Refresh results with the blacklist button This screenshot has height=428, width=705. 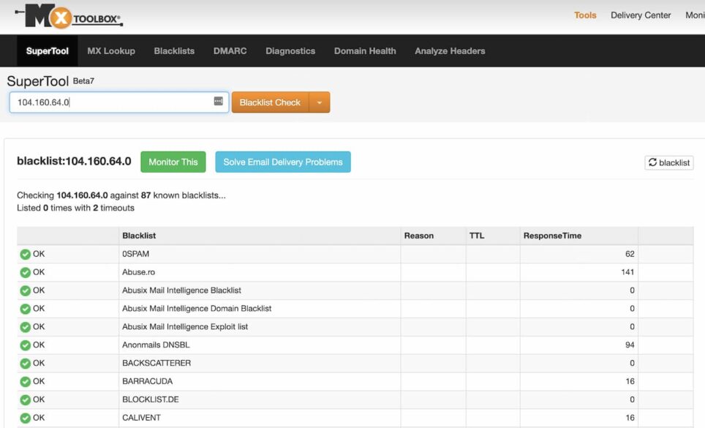668,162
